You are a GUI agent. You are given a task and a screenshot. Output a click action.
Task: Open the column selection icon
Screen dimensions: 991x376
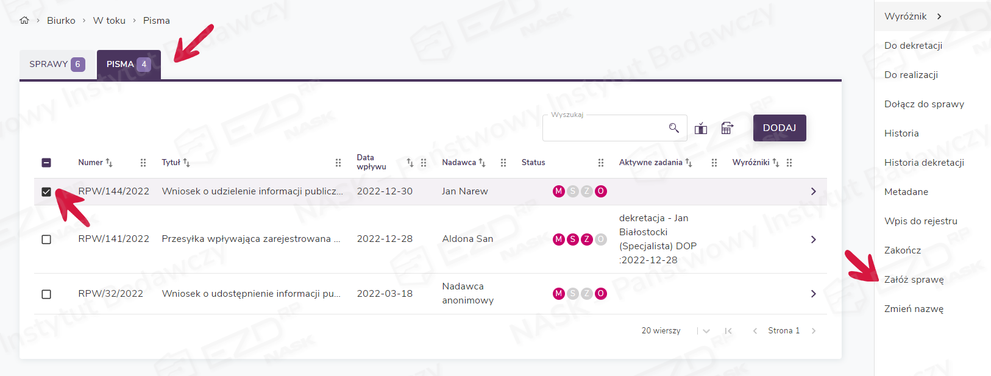pos(701,128)
